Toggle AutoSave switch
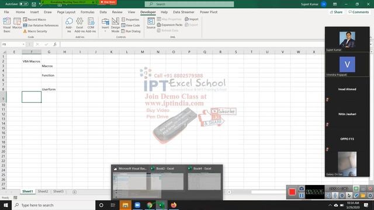 23,4
